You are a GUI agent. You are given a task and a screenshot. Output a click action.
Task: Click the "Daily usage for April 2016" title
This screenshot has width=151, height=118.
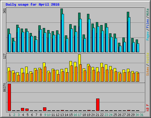32,4
